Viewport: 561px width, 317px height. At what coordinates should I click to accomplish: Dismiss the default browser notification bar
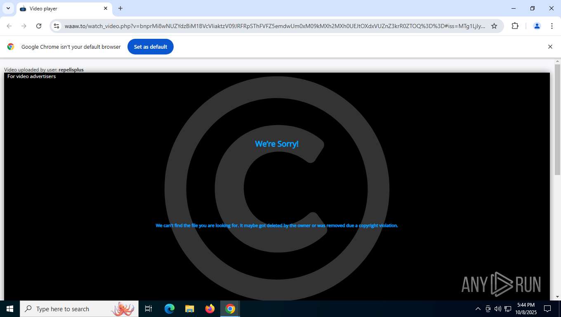[550, 47]
